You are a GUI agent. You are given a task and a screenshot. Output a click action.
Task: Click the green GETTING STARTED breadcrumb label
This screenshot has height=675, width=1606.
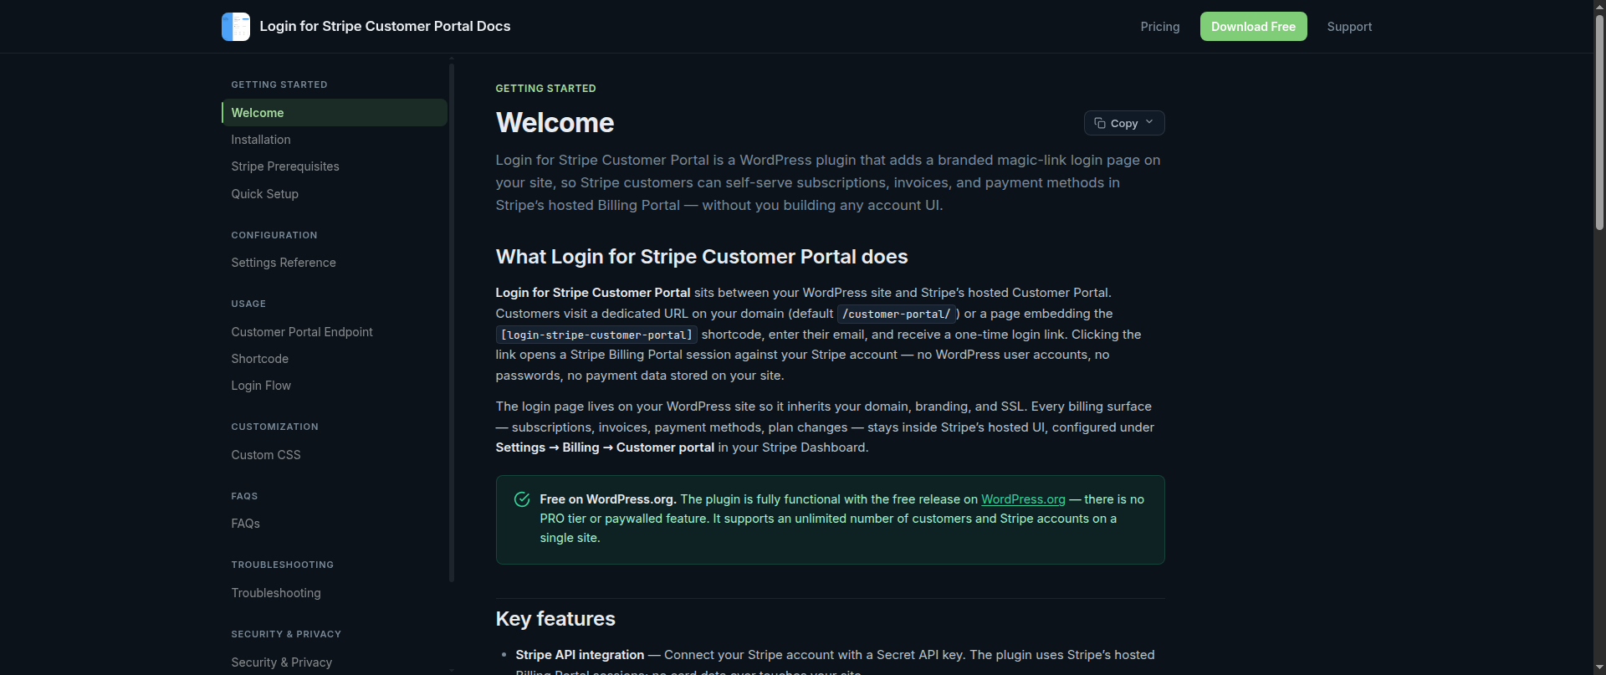tap(545, 88)
